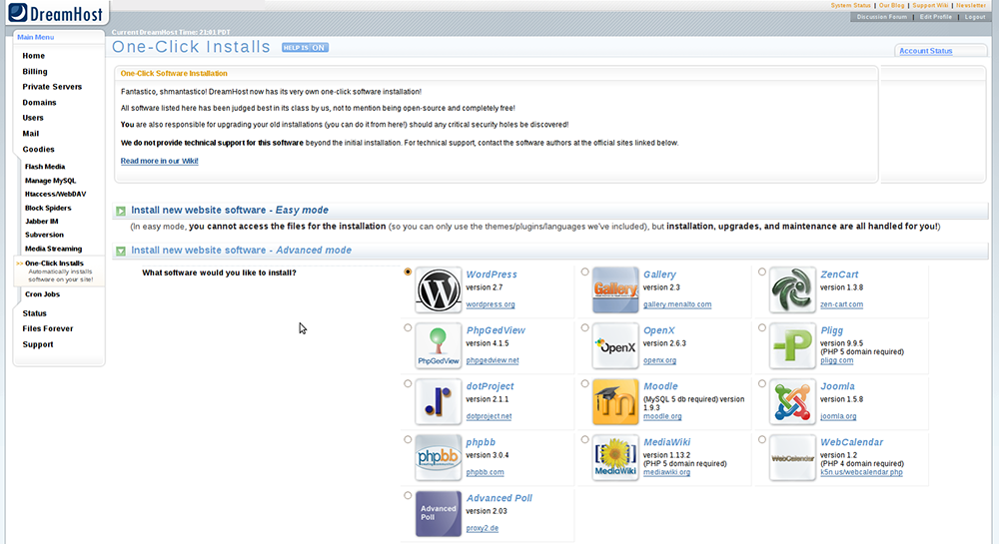Click the phpbb logo icon
Image resolution: width=999 pixels, height=544 pixels.
[x=439, y=458]
